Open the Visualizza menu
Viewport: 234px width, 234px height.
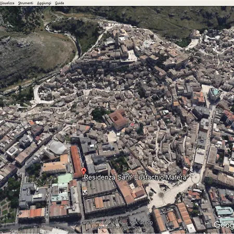coord(7,3)
